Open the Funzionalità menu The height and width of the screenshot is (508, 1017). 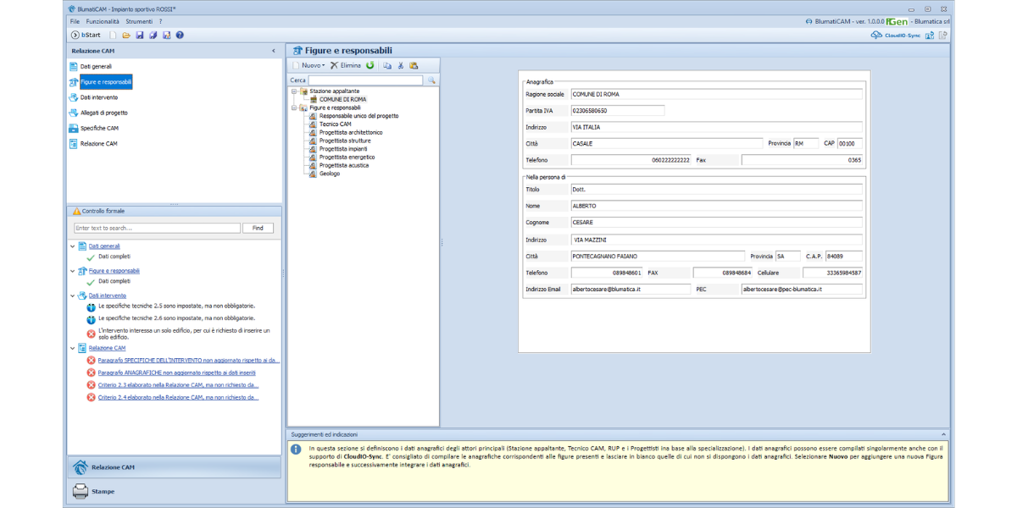click(x=103, y=20)
